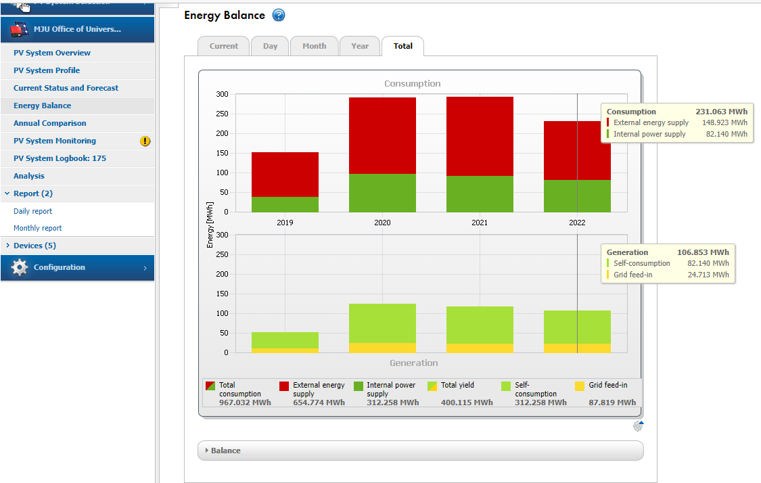
Task: Toggle Self-consumption legend swatch
Action: pos(506,386)
